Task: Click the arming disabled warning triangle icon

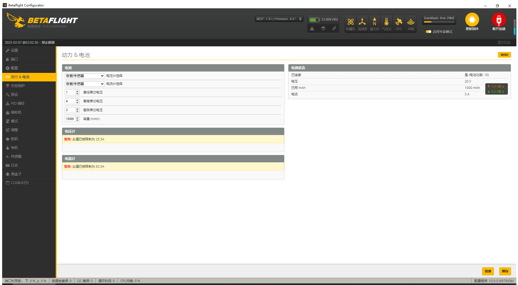Action: point(312,28)
